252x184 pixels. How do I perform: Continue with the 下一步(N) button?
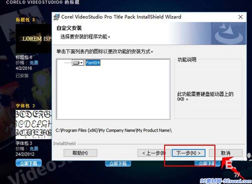pyautogui.click(x=189, y=153)
